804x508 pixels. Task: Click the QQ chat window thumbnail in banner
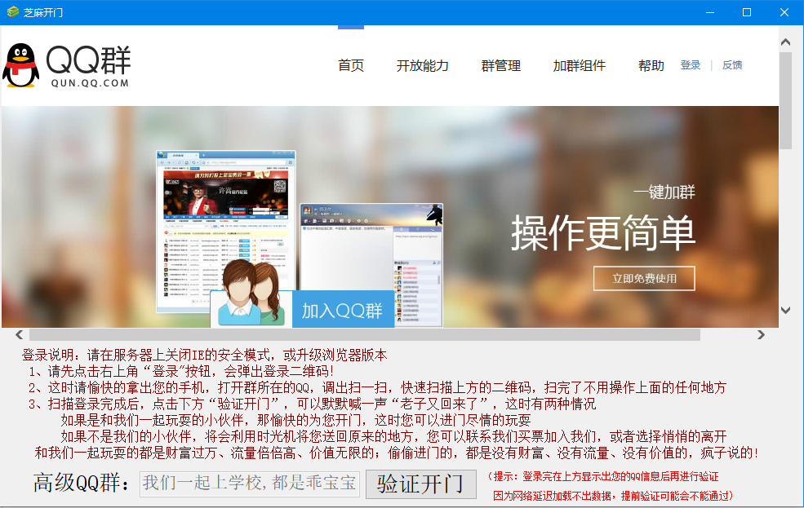371,265
